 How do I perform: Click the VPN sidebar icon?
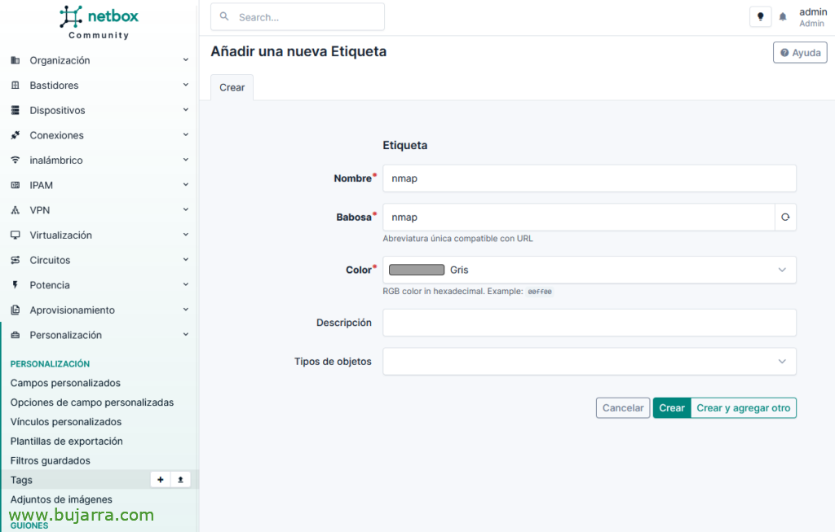(14, 209)
